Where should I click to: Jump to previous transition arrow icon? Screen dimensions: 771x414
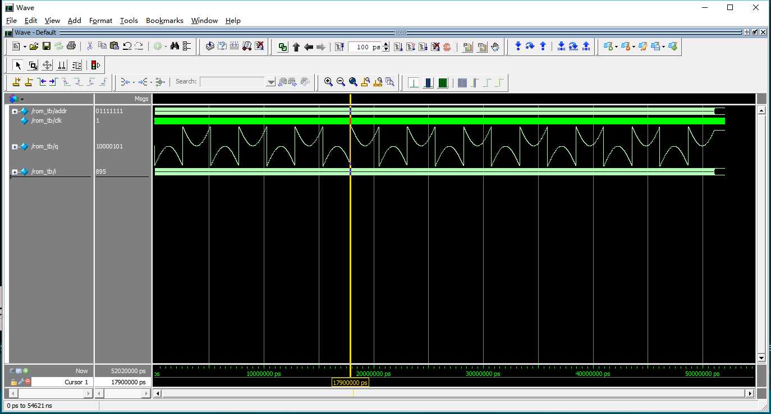42,82
